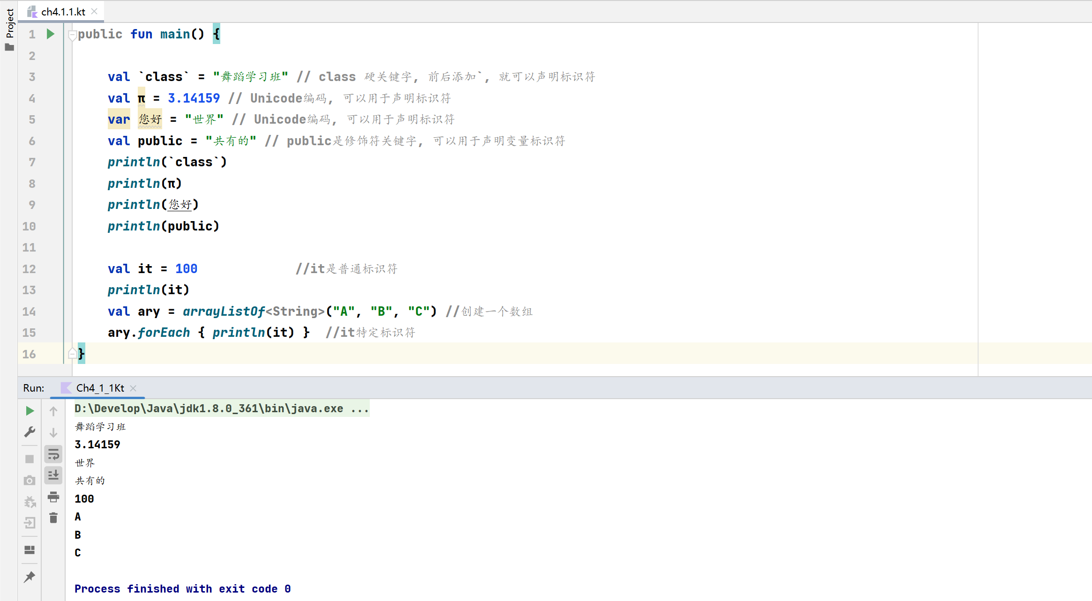Collapse fold marker at closing brace line 16
This screenshot has height=601, width=1092.
pos(72,354)
